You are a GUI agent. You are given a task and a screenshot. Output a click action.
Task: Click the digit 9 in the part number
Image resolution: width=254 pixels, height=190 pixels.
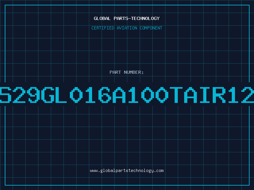(33, 95)
